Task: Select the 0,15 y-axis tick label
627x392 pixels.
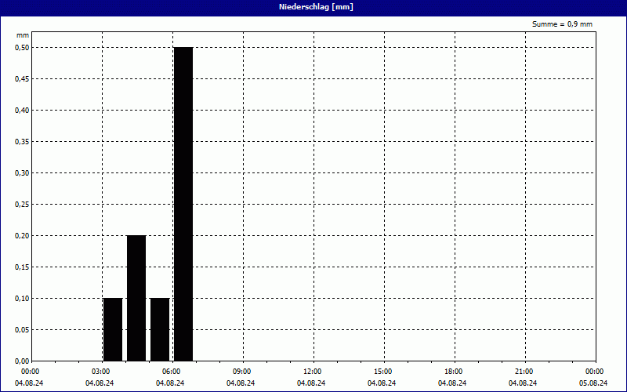Action: [x=22, y=267]
